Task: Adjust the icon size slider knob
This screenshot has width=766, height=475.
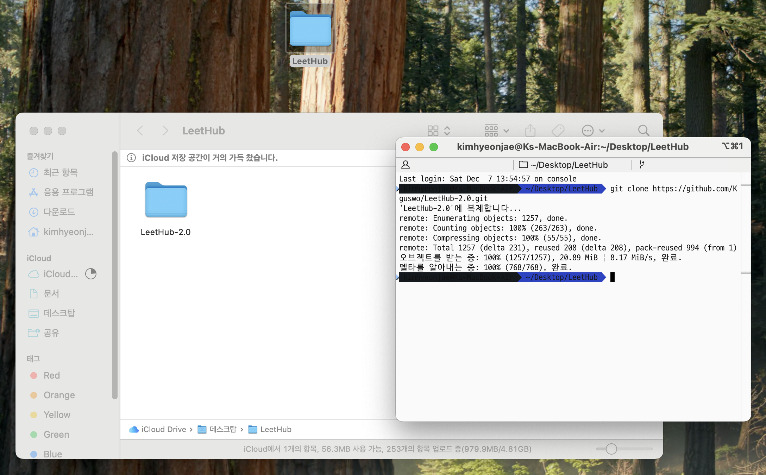Action: tap(611, 449)
